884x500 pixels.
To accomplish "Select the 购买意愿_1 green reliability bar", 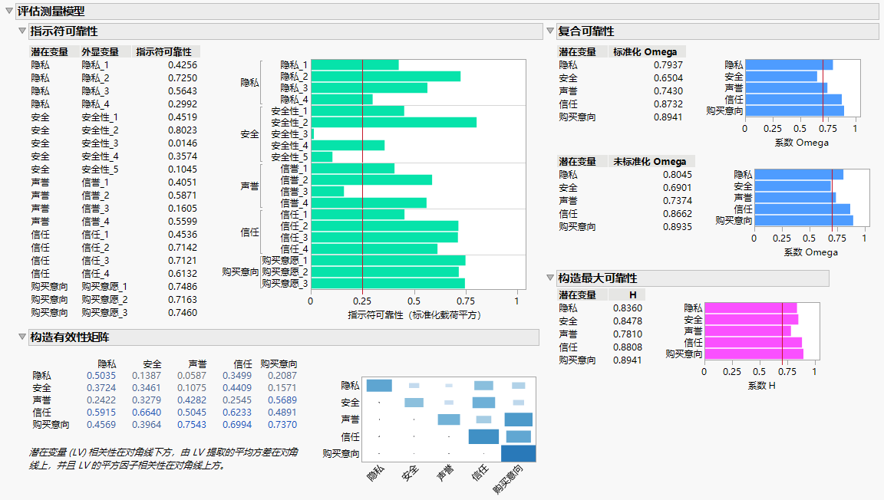I will [388, 261].
